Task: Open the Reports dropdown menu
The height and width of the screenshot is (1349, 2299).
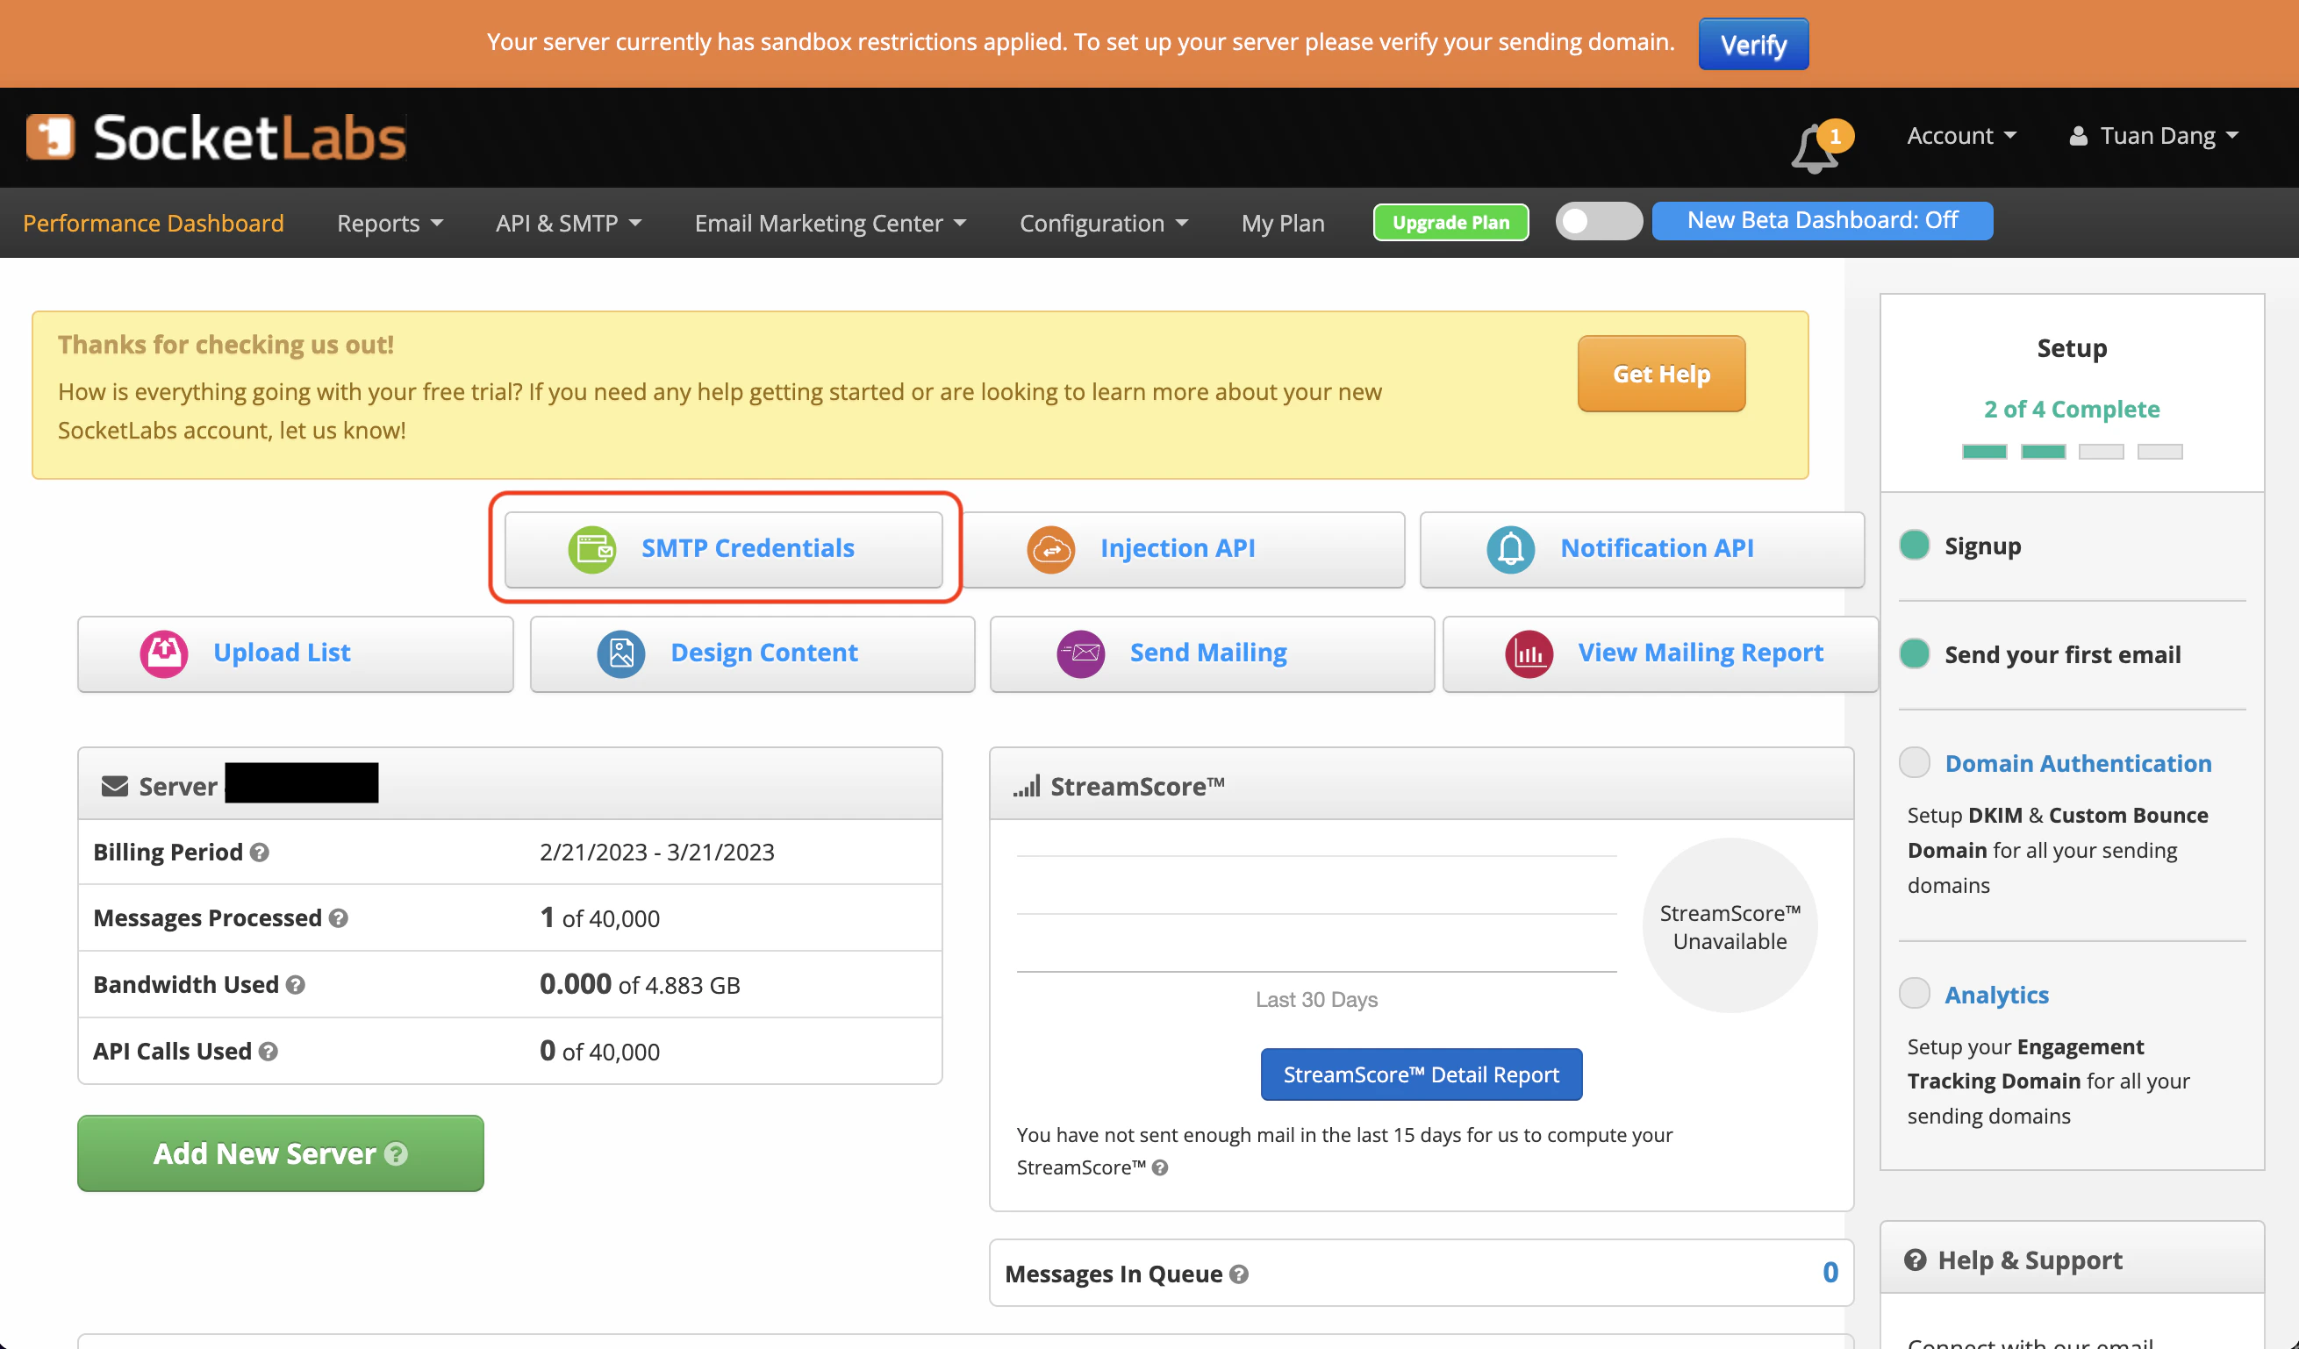Action: click(x=390, y=223)
